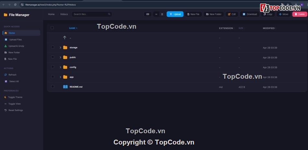Click the 422 B size cell
308x150 pixels.
[242, 87]
